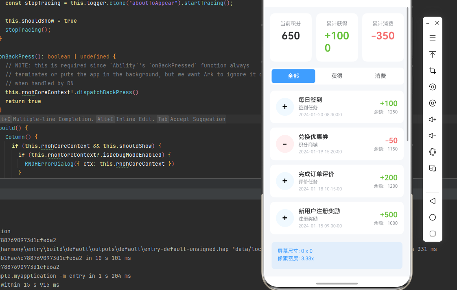Viewport: 457px width, 290px height.
Task: Rotate emulator screen clockwise
Action: click(x=433, y=103)
